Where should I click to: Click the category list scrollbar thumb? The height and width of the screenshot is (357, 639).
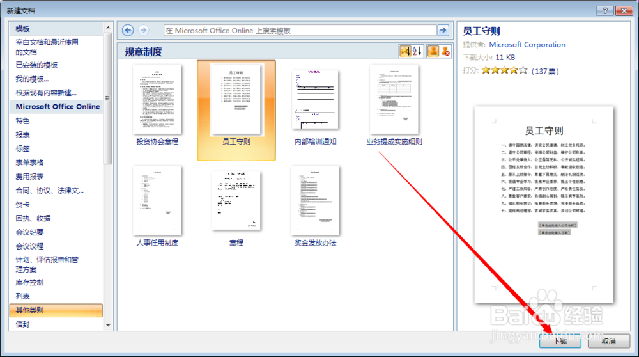click(107, 99)
